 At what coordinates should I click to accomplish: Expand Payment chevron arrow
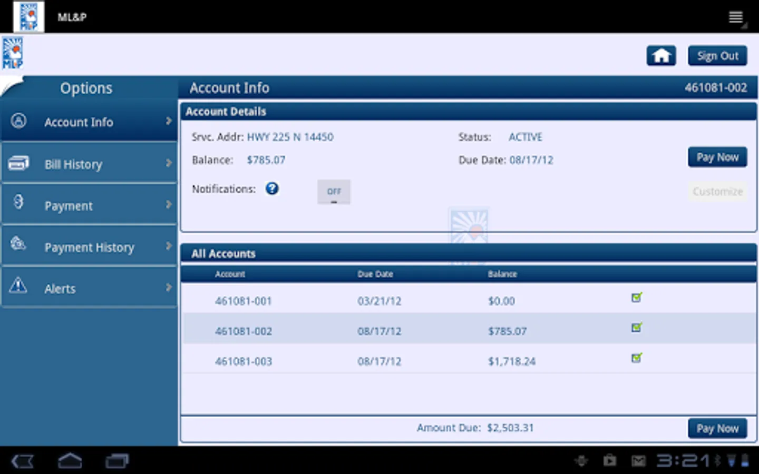169,204
